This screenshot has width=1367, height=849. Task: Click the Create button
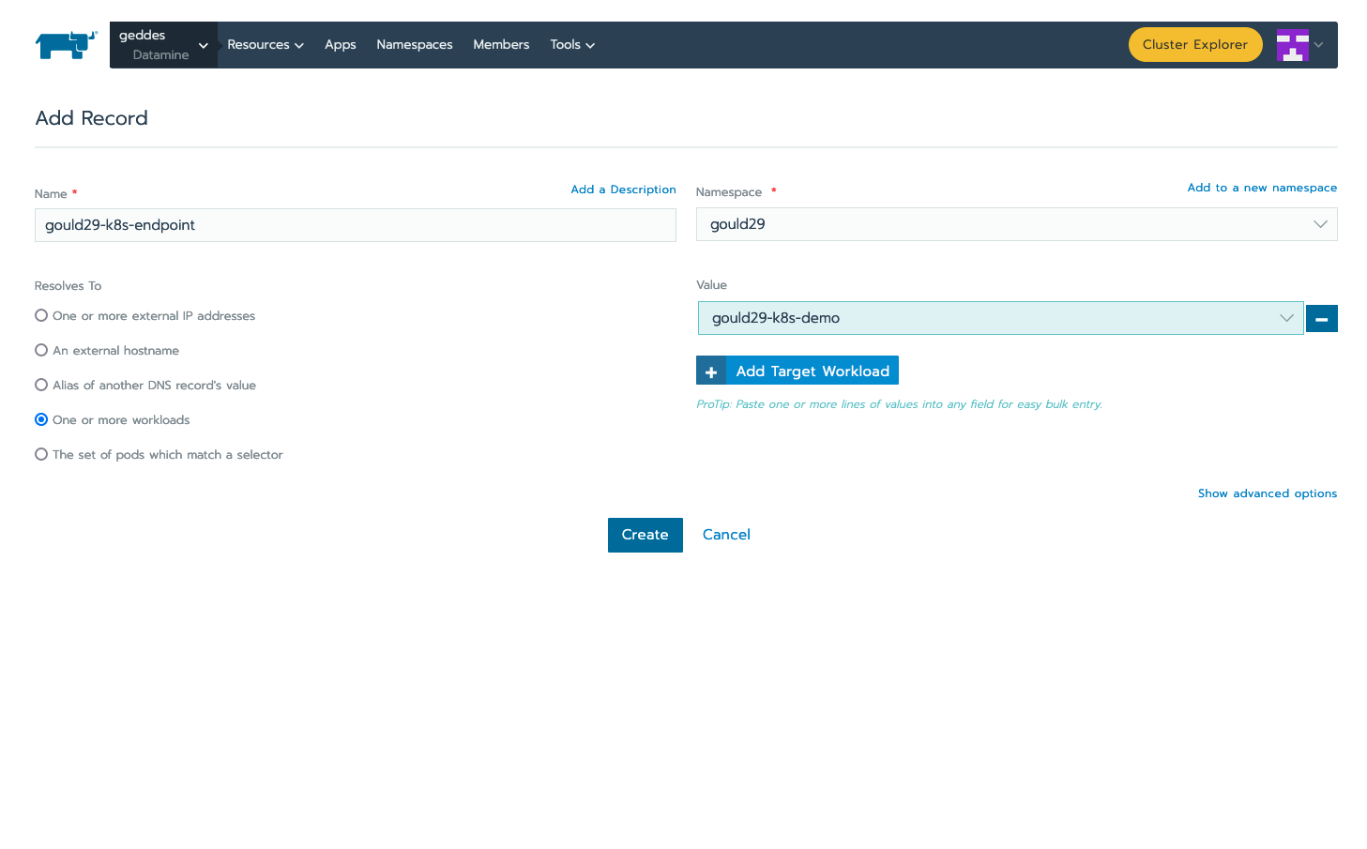click(x=645, y=535)
